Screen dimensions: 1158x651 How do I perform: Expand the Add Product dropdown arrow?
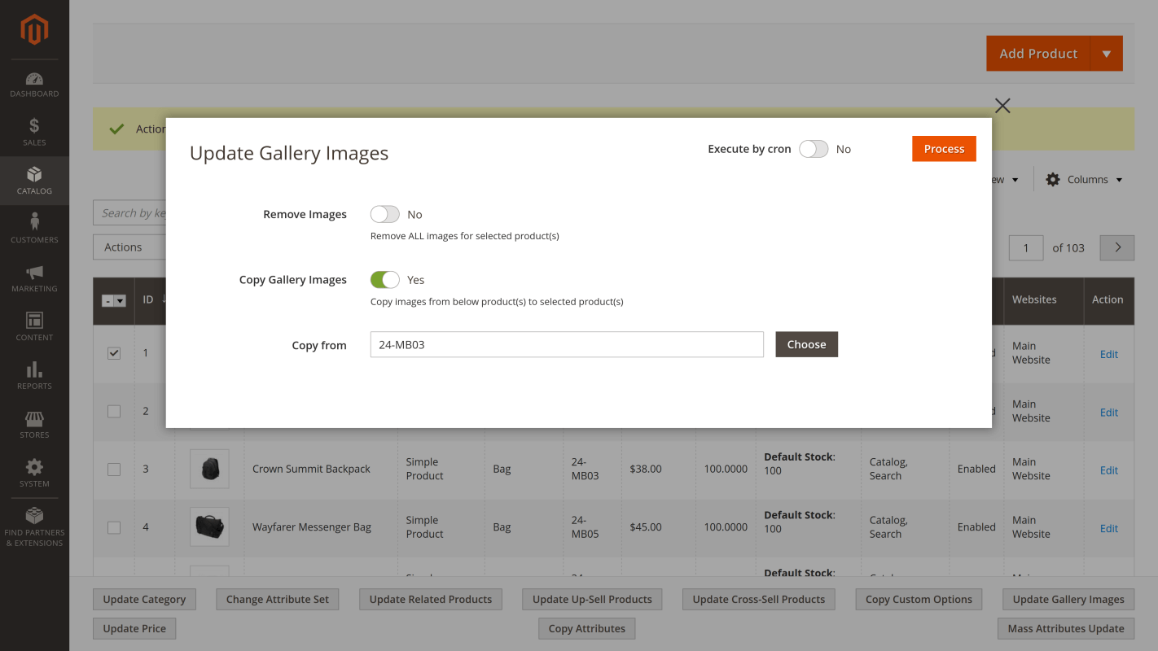[x=1106, y=54]
